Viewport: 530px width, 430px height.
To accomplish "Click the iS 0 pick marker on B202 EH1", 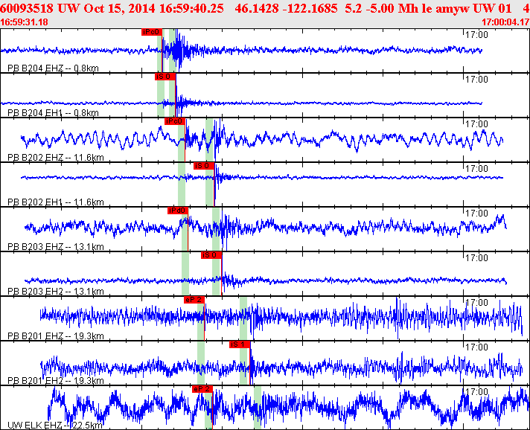I will point(203,166).
